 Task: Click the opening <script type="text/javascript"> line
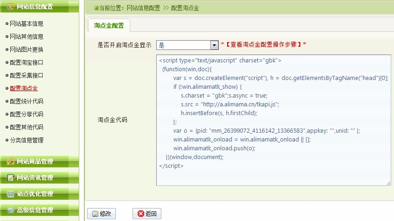(220, 61)
